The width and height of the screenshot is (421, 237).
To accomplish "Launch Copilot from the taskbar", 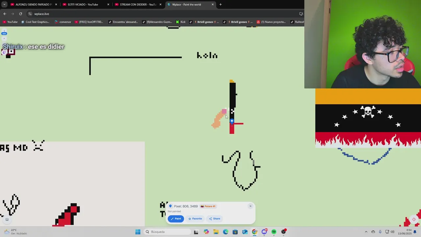I will 206,232.
